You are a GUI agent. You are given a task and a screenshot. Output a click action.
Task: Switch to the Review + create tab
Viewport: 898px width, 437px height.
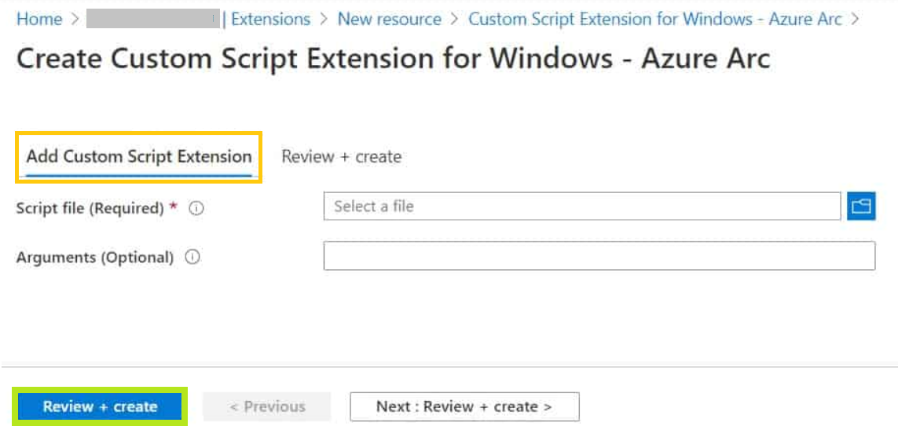pyautogui.click(x=341, y=157)
